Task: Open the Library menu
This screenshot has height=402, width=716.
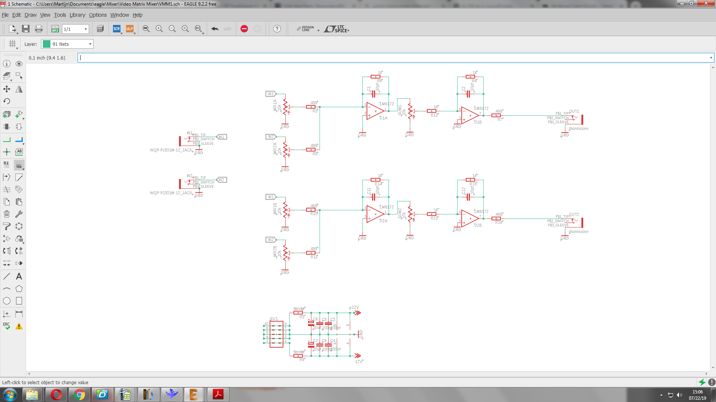Action: tap(78, 15)
